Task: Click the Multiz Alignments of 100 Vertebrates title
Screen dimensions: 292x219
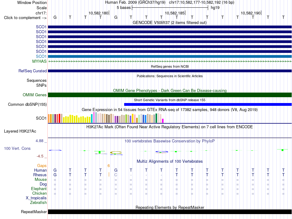Action: (x=170, y=161)
